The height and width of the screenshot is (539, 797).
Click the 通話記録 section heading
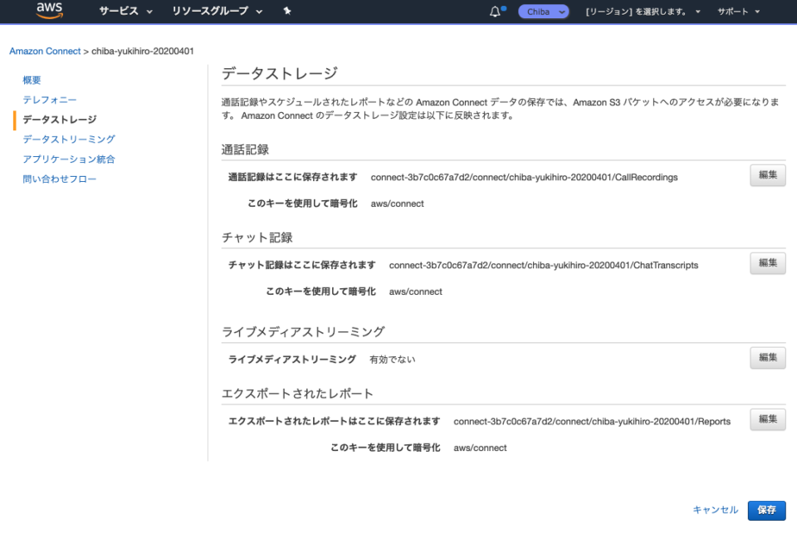[245, 149]
